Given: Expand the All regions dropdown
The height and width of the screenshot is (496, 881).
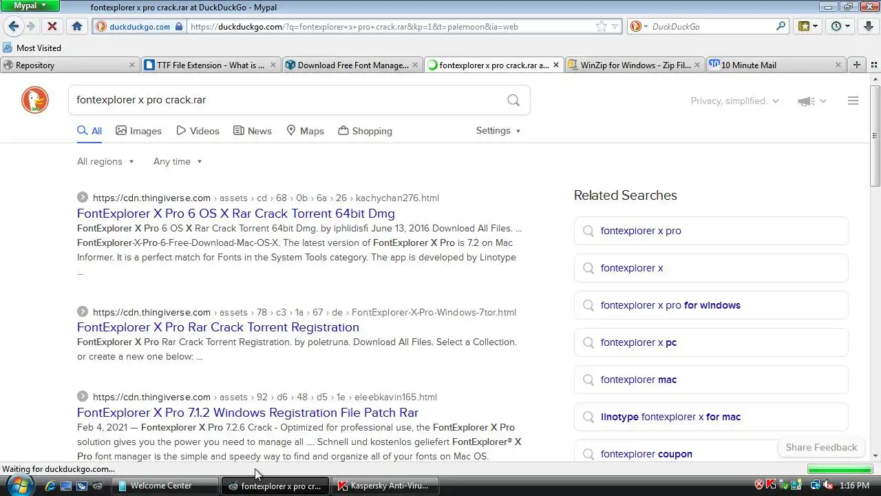Looking at the screenshot, I should [x=106, y=161].
